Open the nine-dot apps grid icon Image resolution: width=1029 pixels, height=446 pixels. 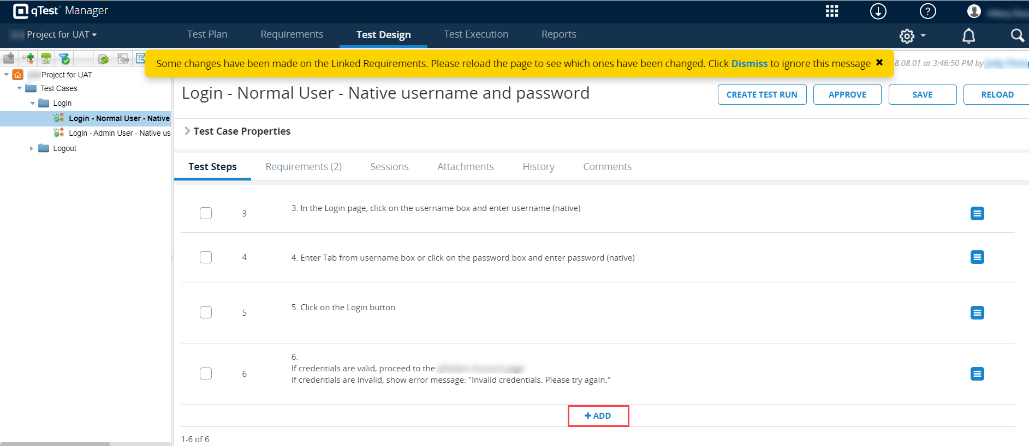pyautogui.click(x=831, y=11)
